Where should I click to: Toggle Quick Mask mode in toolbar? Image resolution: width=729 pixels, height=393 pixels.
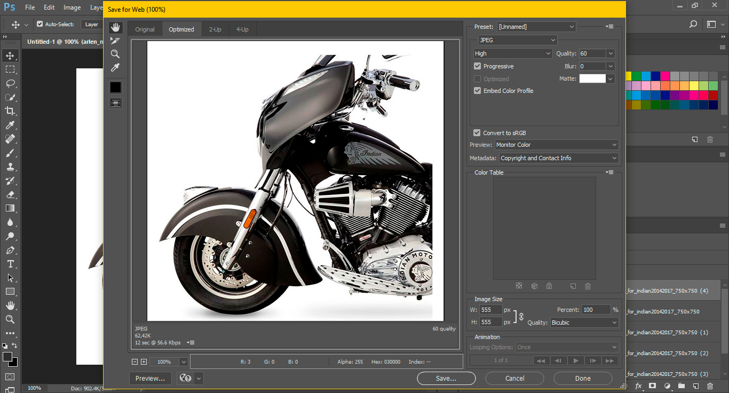click(x=10, y=376)
